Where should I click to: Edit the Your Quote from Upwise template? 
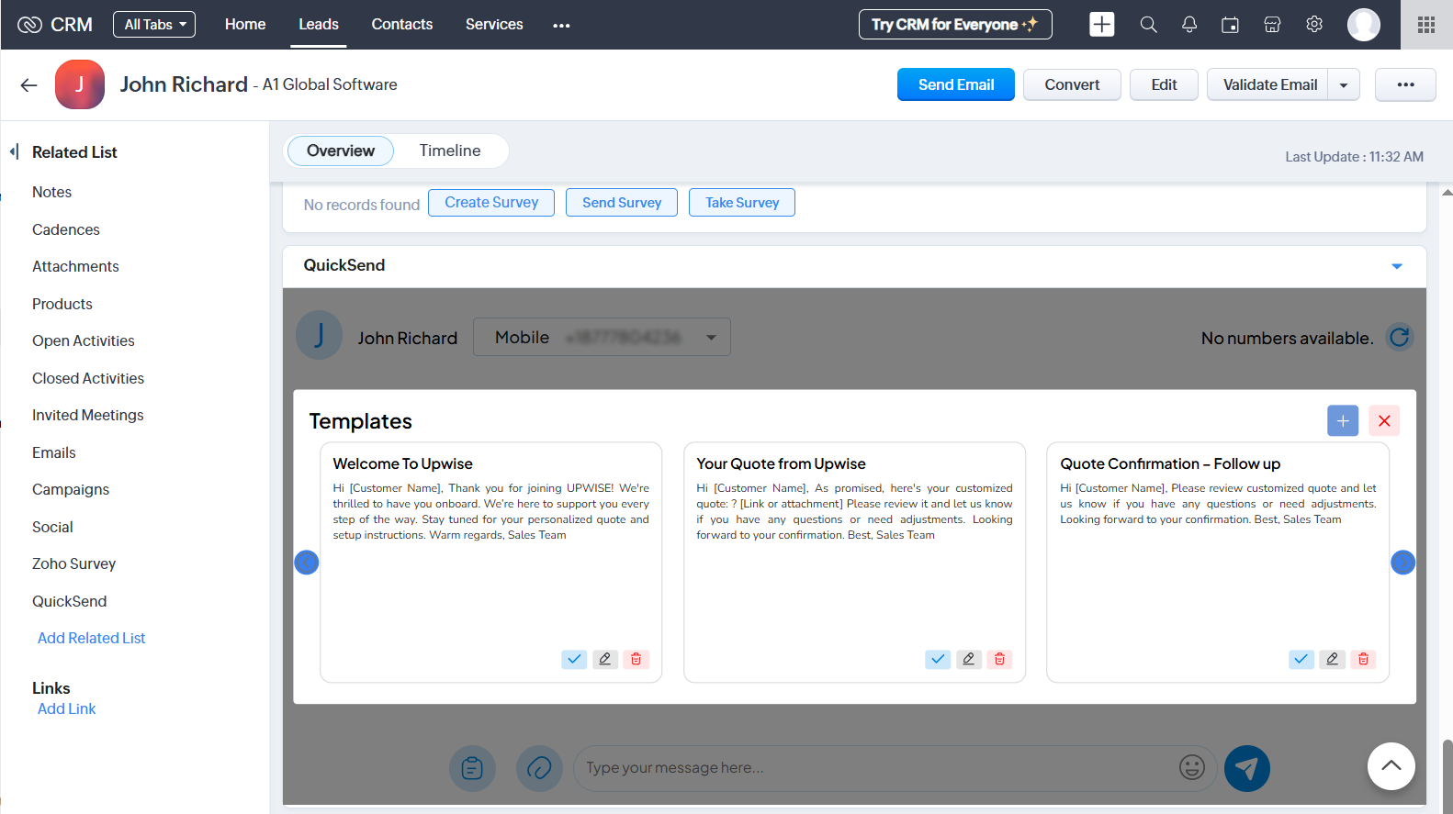pos(969,659)
